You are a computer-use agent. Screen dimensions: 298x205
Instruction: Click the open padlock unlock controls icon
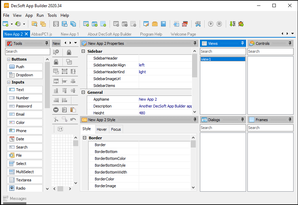pos(56,62)
